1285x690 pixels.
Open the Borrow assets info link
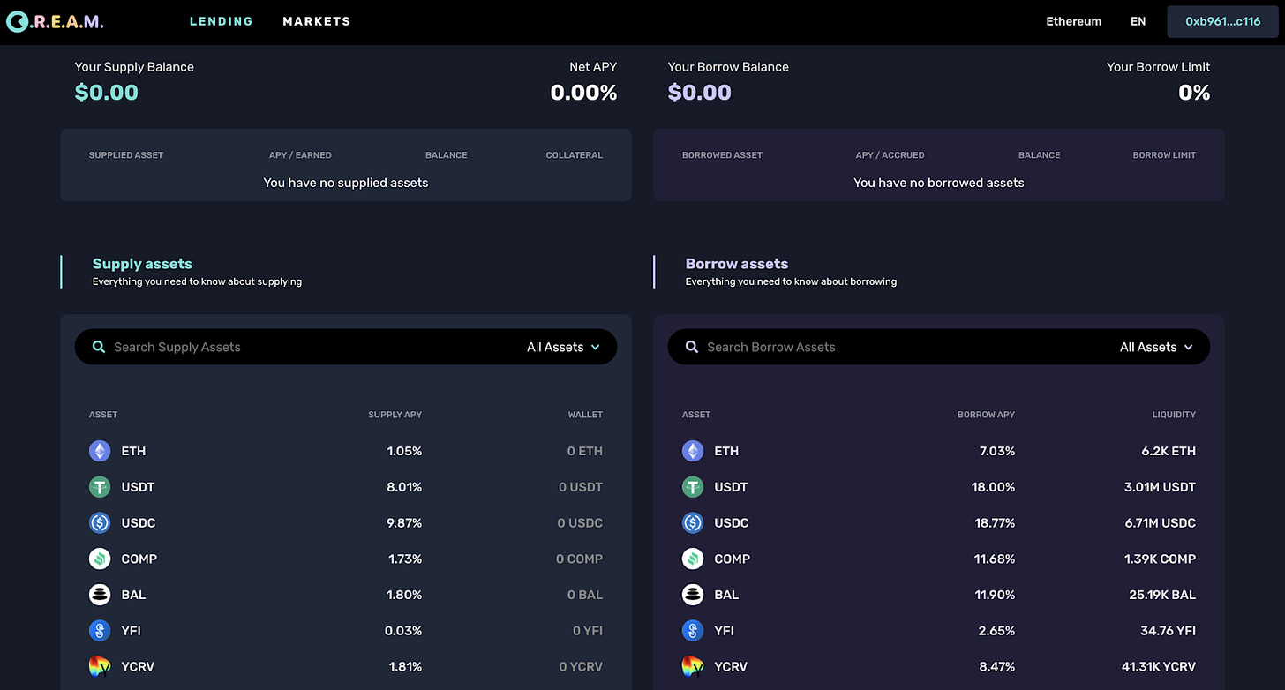point(737,264)
